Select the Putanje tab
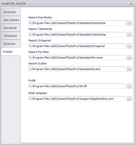136x145 pixels. tap(11, 52)
